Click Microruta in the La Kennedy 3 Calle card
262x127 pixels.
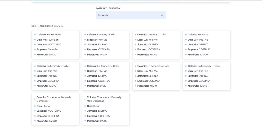point(96,86)
